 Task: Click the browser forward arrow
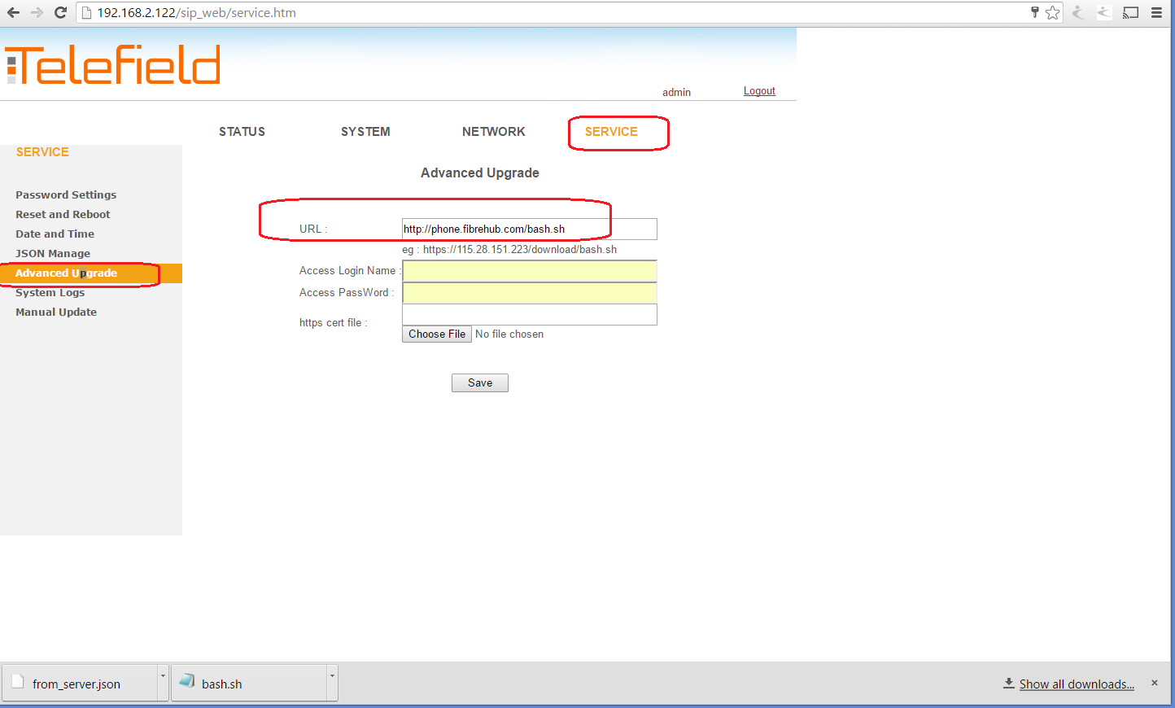[x=37, y=12]
